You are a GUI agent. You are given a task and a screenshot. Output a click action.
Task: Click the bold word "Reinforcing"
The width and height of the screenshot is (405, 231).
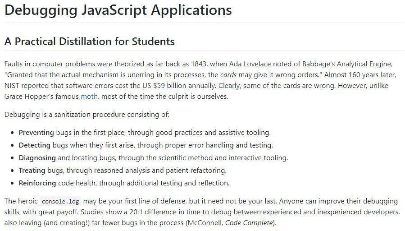point(37,183)
